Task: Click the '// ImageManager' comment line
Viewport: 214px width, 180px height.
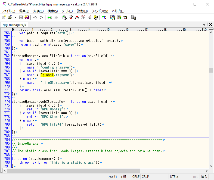Action: tap(26, 143)
